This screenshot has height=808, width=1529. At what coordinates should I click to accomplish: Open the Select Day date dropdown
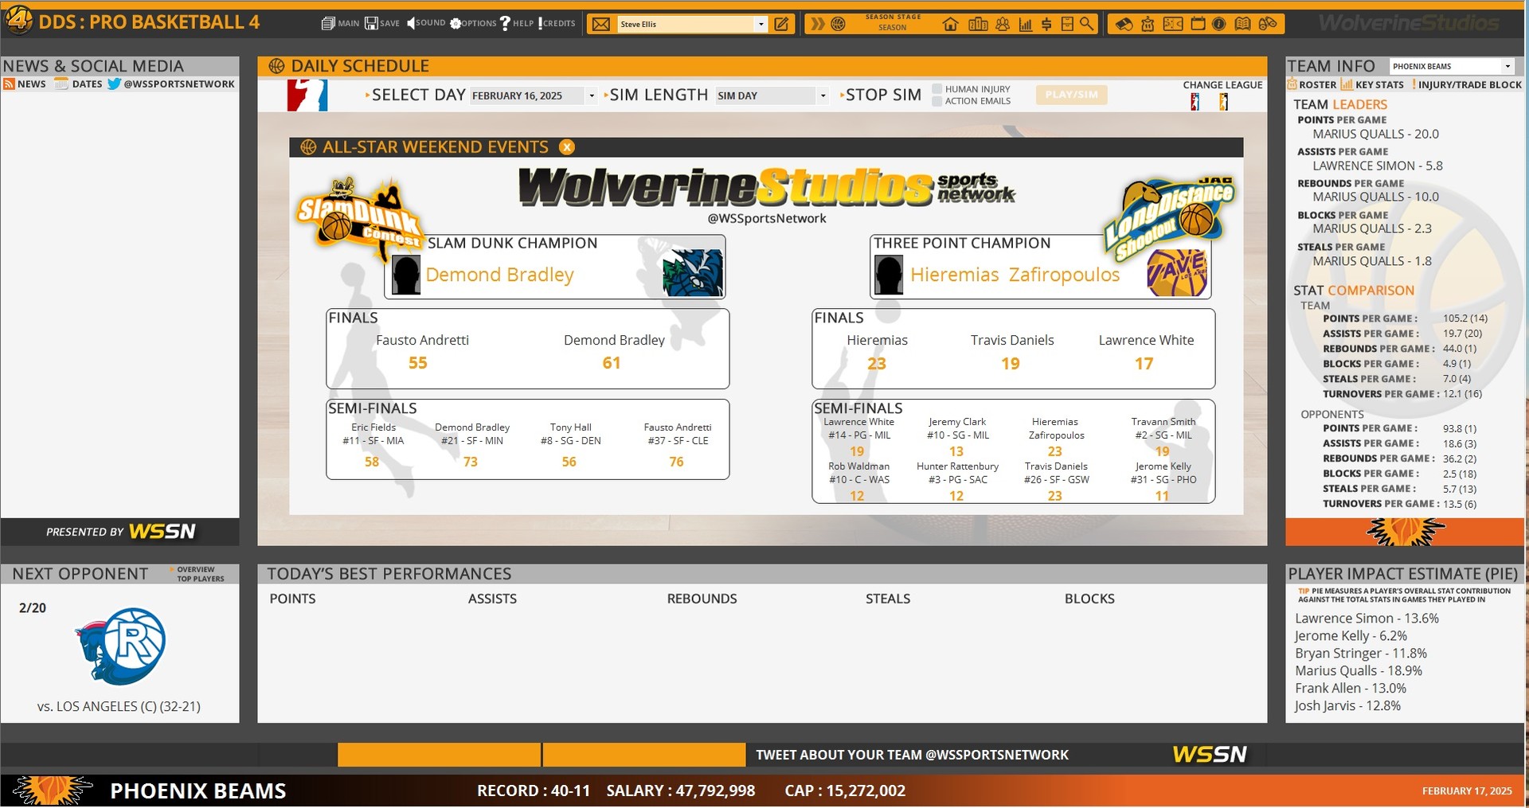591,96
